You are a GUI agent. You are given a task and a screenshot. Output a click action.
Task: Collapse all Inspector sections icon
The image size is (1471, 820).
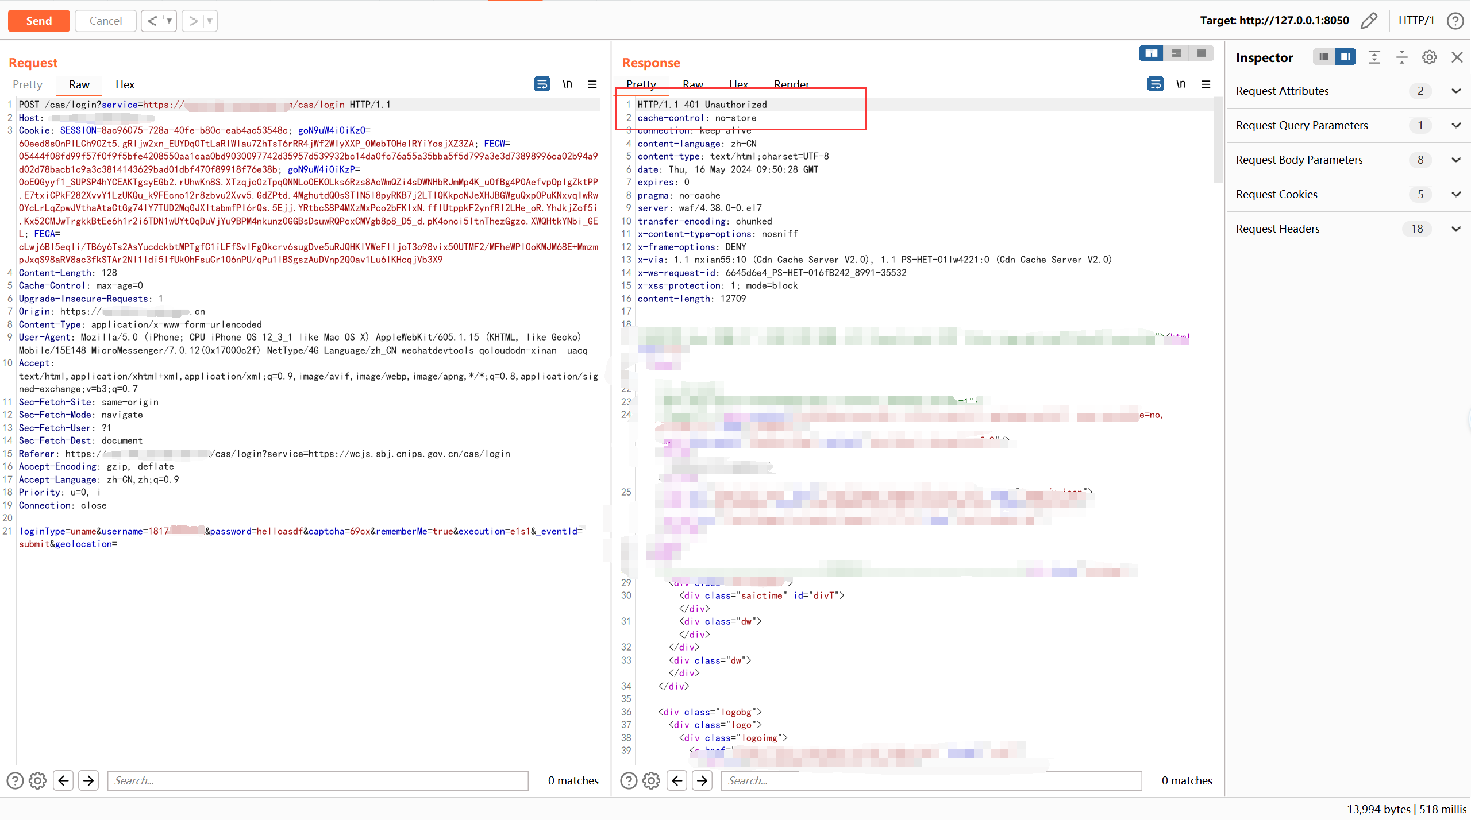1402,57
